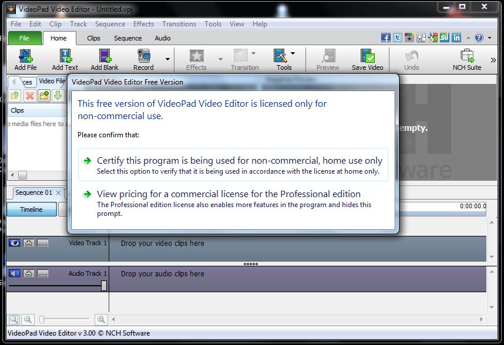Close the Sequence 01 tab
The image size is (504, 345).
58,192
